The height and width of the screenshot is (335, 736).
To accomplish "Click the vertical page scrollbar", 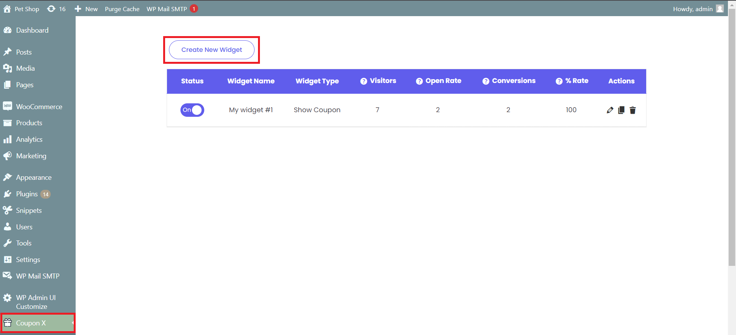I will pyautogui.click(x=732, y=137).
